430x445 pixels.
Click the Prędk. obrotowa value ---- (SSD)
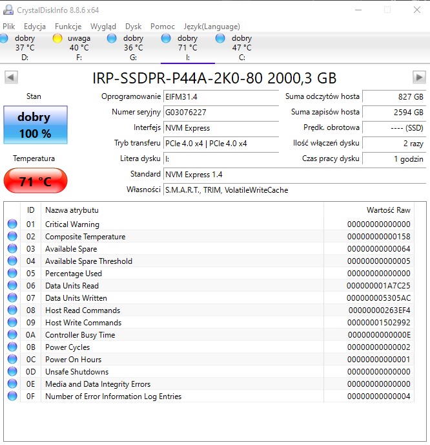394,127
